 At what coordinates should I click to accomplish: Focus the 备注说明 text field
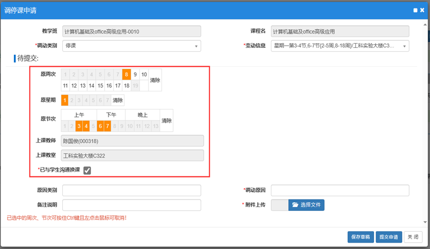(x=131, y=205)
